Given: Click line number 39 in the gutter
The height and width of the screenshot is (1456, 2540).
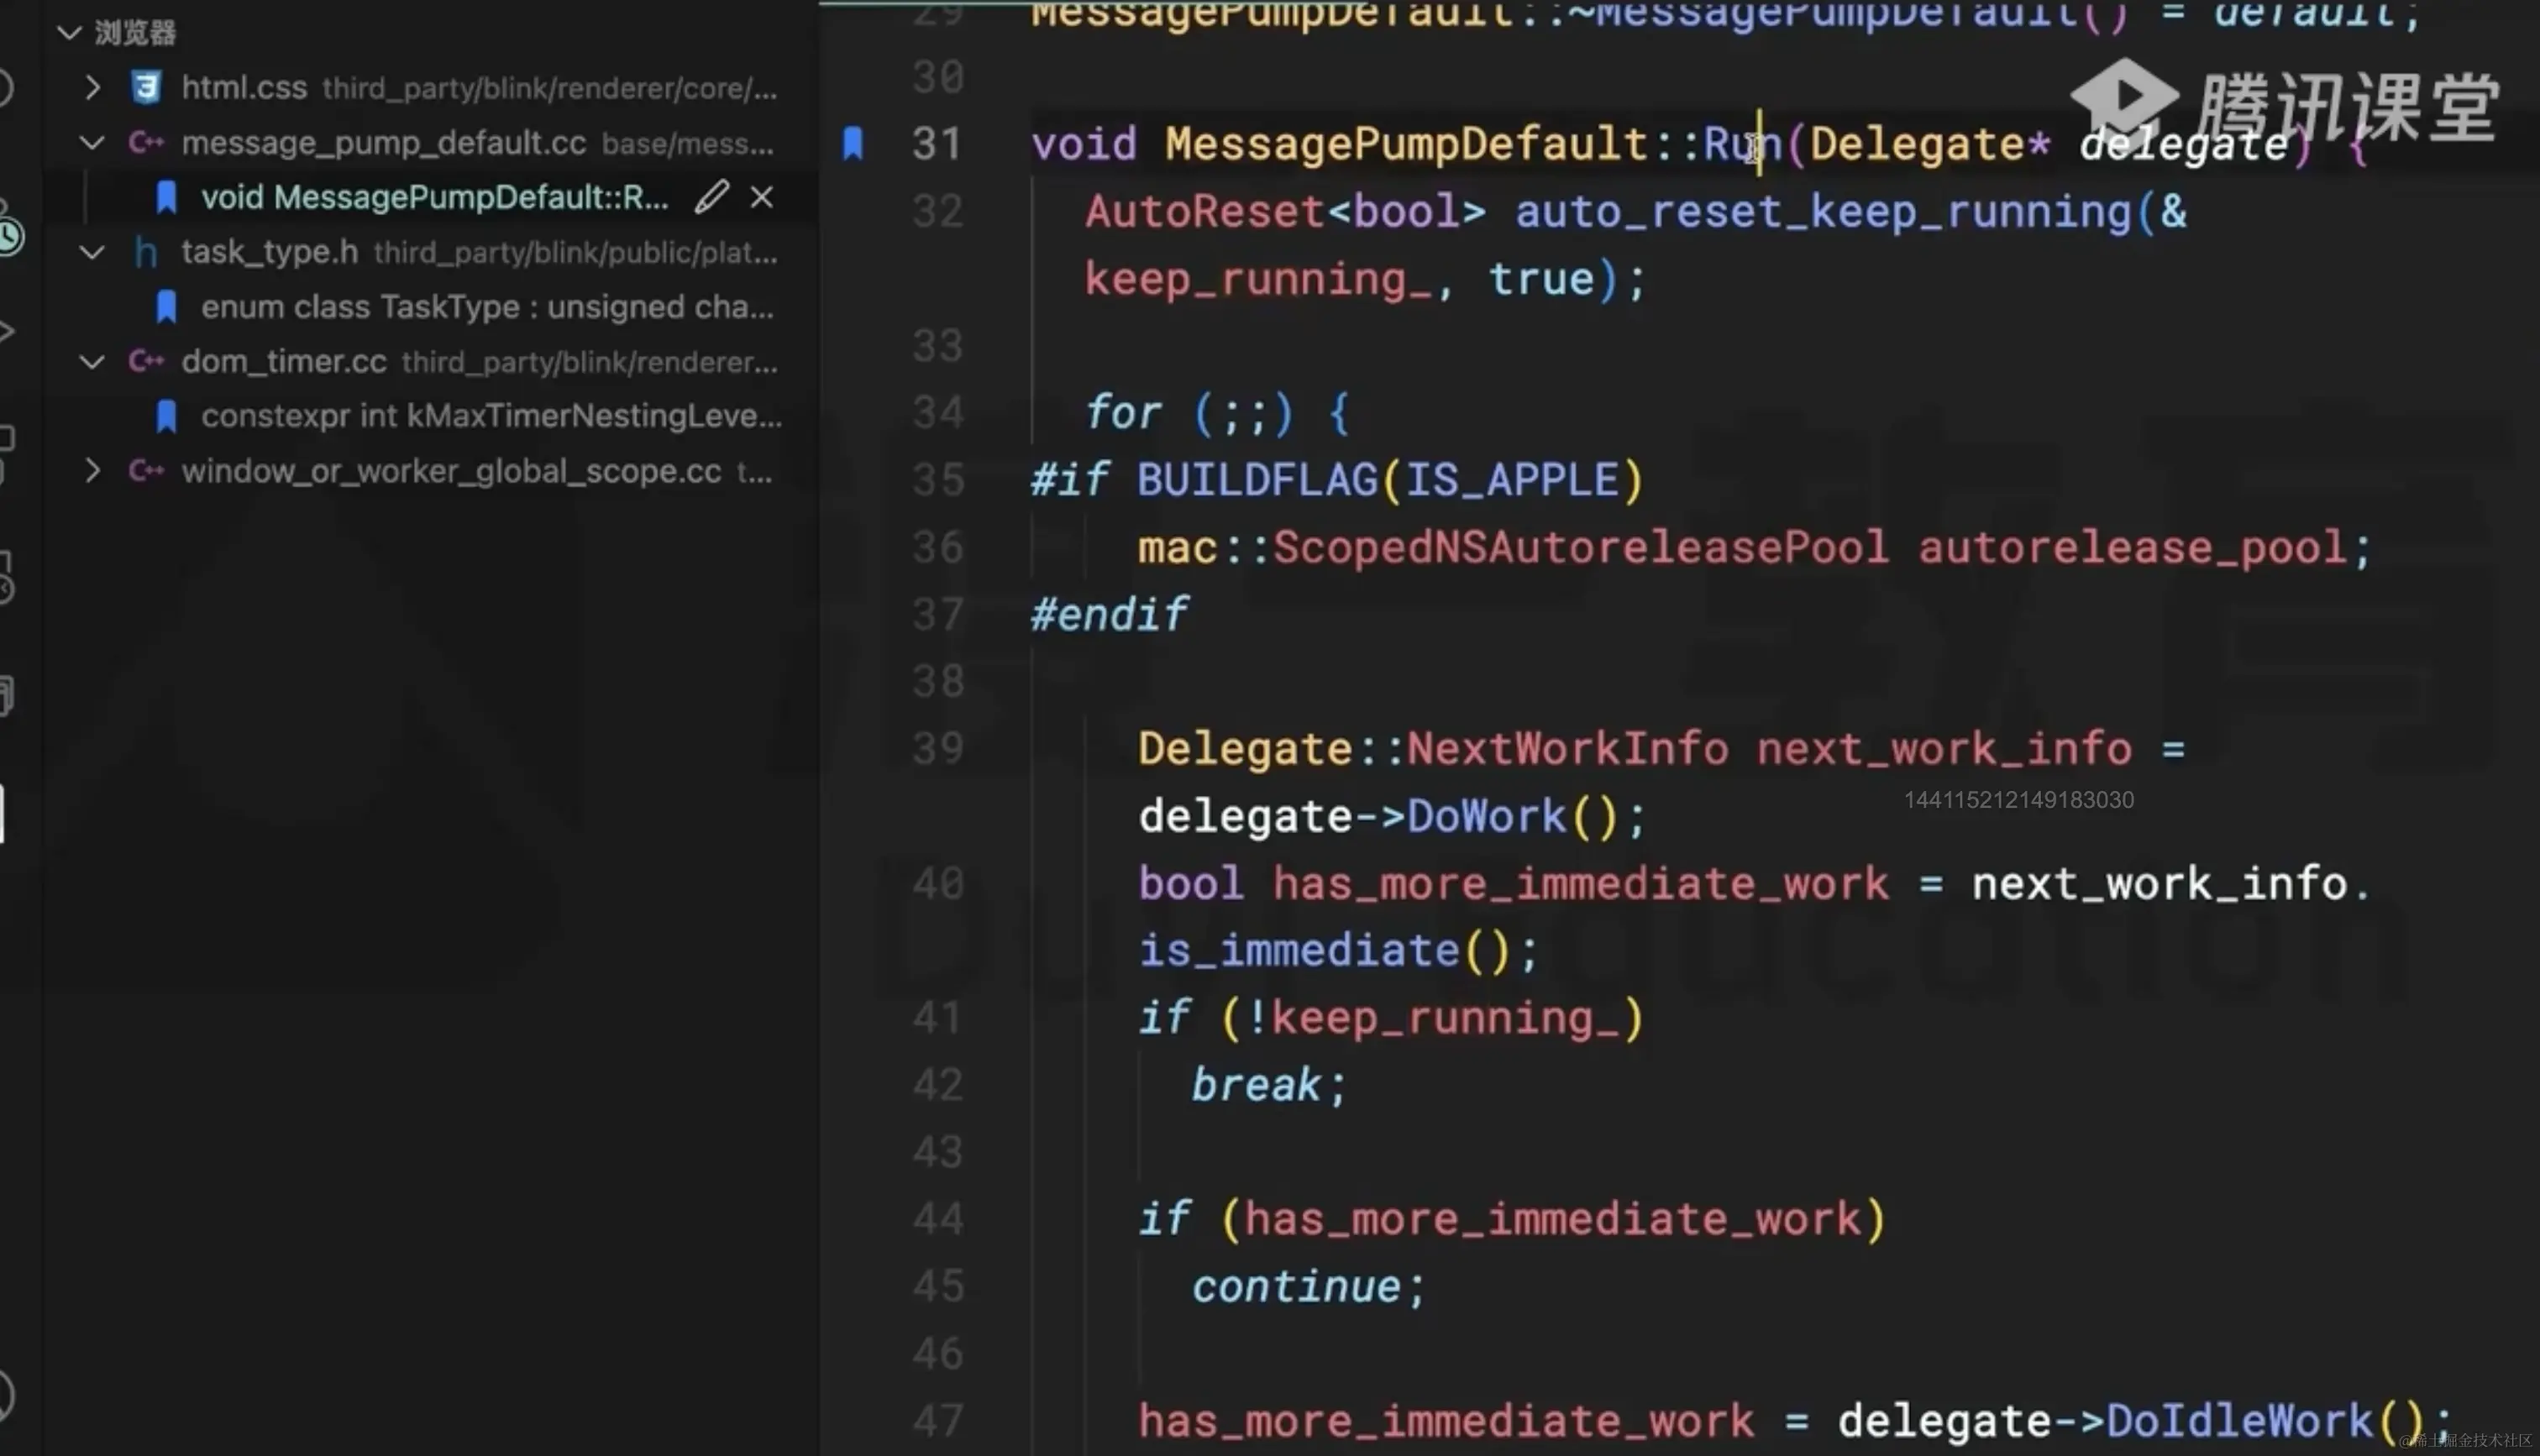Looking at the screenshot, I should click(x=937, y=749).
